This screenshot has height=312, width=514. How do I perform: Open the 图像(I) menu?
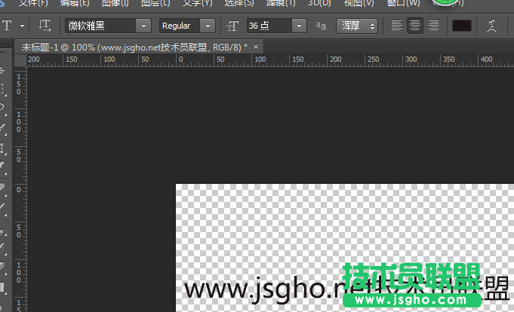coord(115,3)
